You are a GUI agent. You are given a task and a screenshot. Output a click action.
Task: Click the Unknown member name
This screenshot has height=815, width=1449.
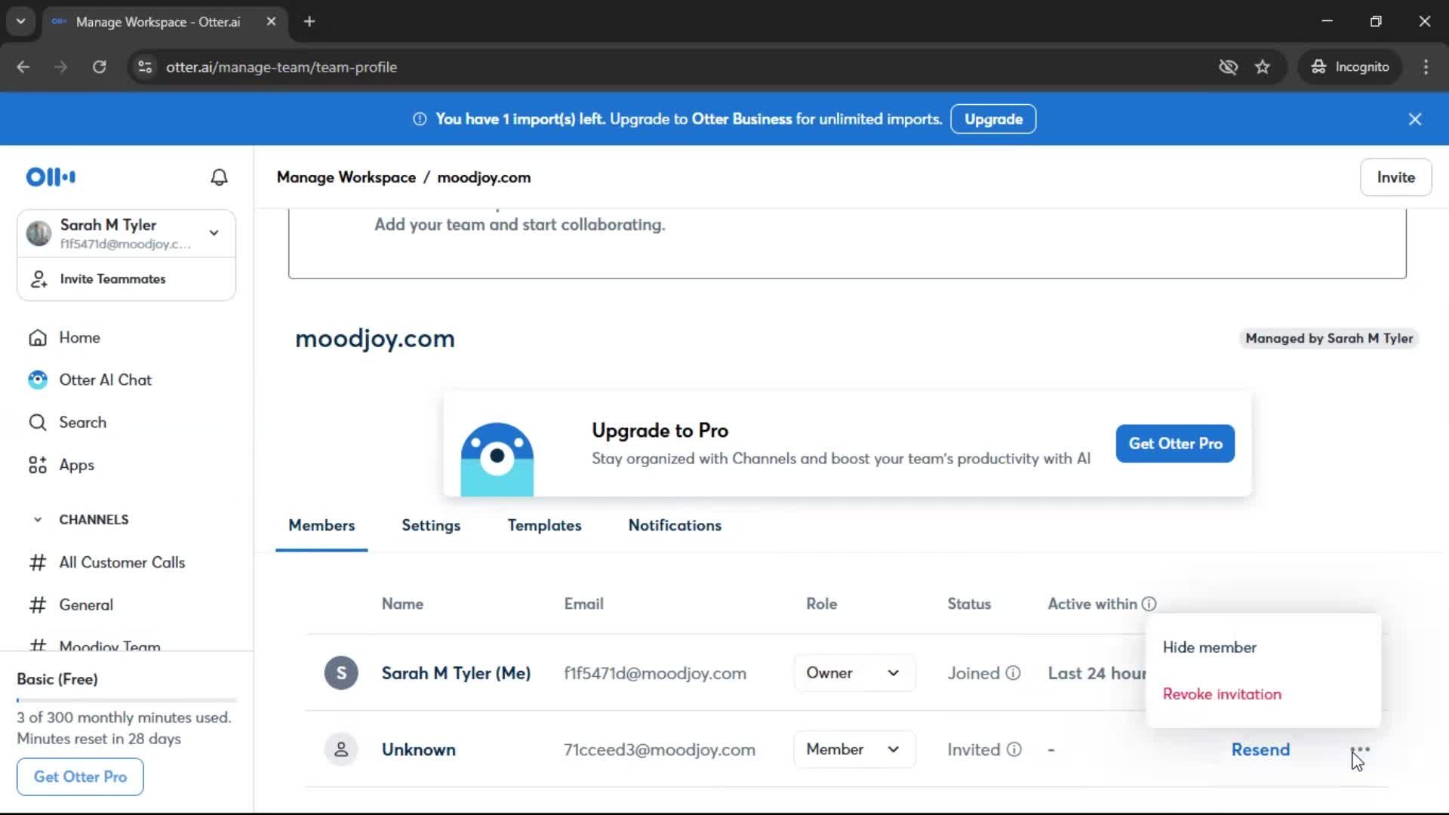tap(418, 749)
